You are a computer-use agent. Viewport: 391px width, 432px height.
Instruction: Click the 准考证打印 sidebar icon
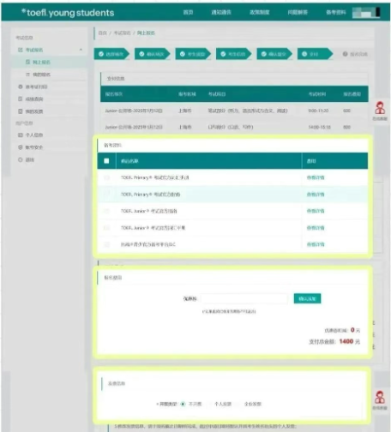click(21, 87)
